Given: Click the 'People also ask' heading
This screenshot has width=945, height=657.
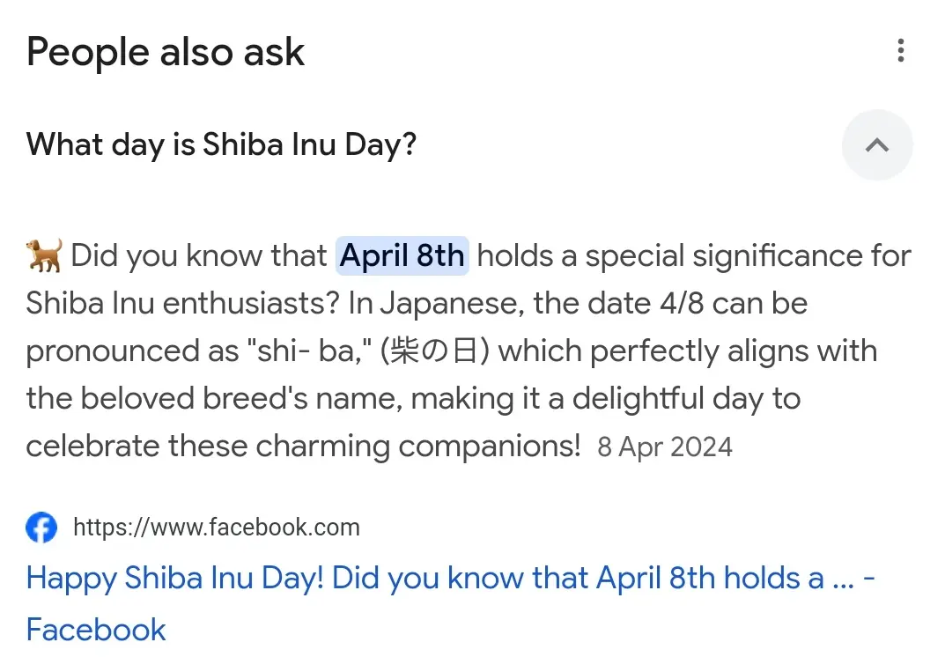Looking at the screenshot, I should pyautogui.click(x=166, y=53).
